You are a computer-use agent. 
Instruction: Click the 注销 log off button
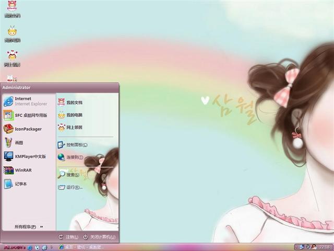[68, 237]
